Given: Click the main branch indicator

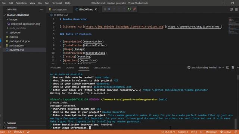Looking at the screenshot, I should [x=2, y=132].
